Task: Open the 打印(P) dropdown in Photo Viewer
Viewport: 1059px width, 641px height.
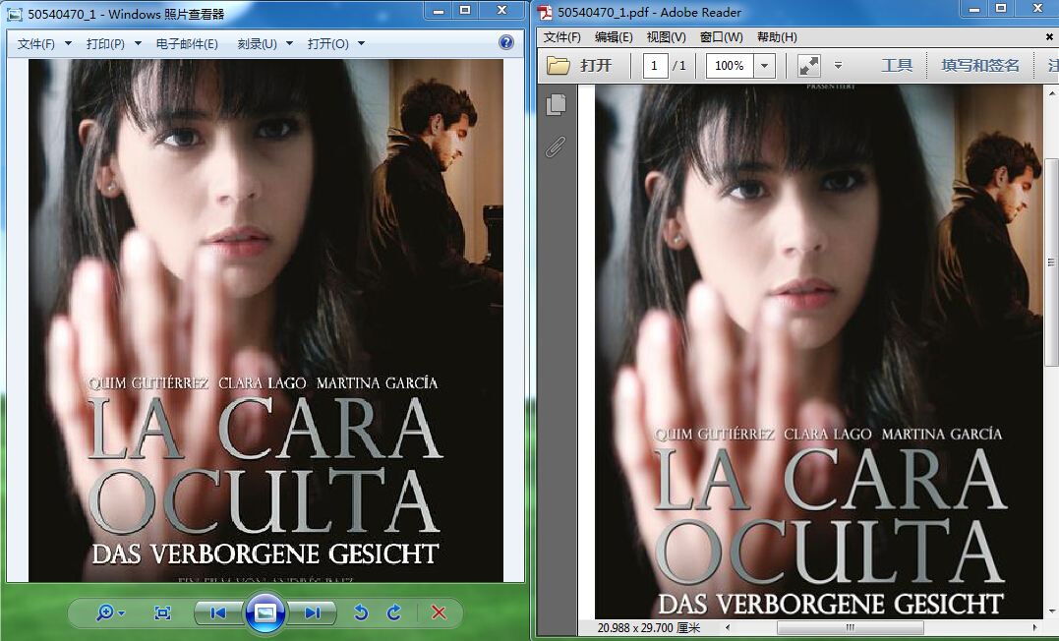Action: coord(113,44)
